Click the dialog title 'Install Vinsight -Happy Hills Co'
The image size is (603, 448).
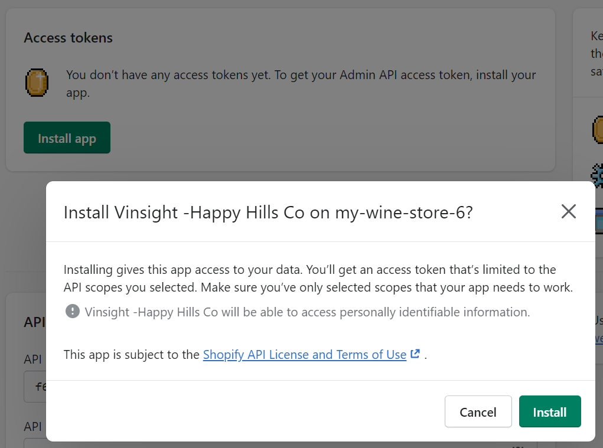[268, 212]
